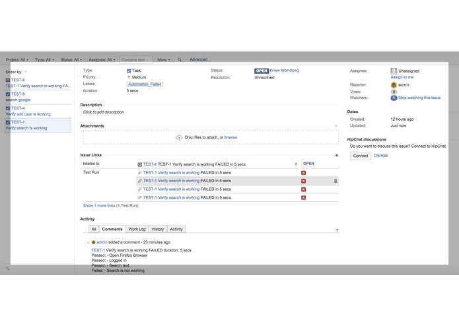Click the View Workflow link
Screen dimensions: 459x326
click(x=284, y=71)
